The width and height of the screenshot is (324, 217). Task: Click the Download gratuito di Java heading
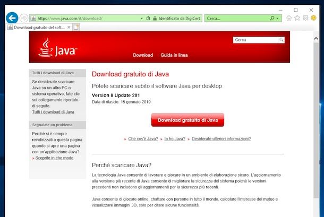tap(130, 74)
